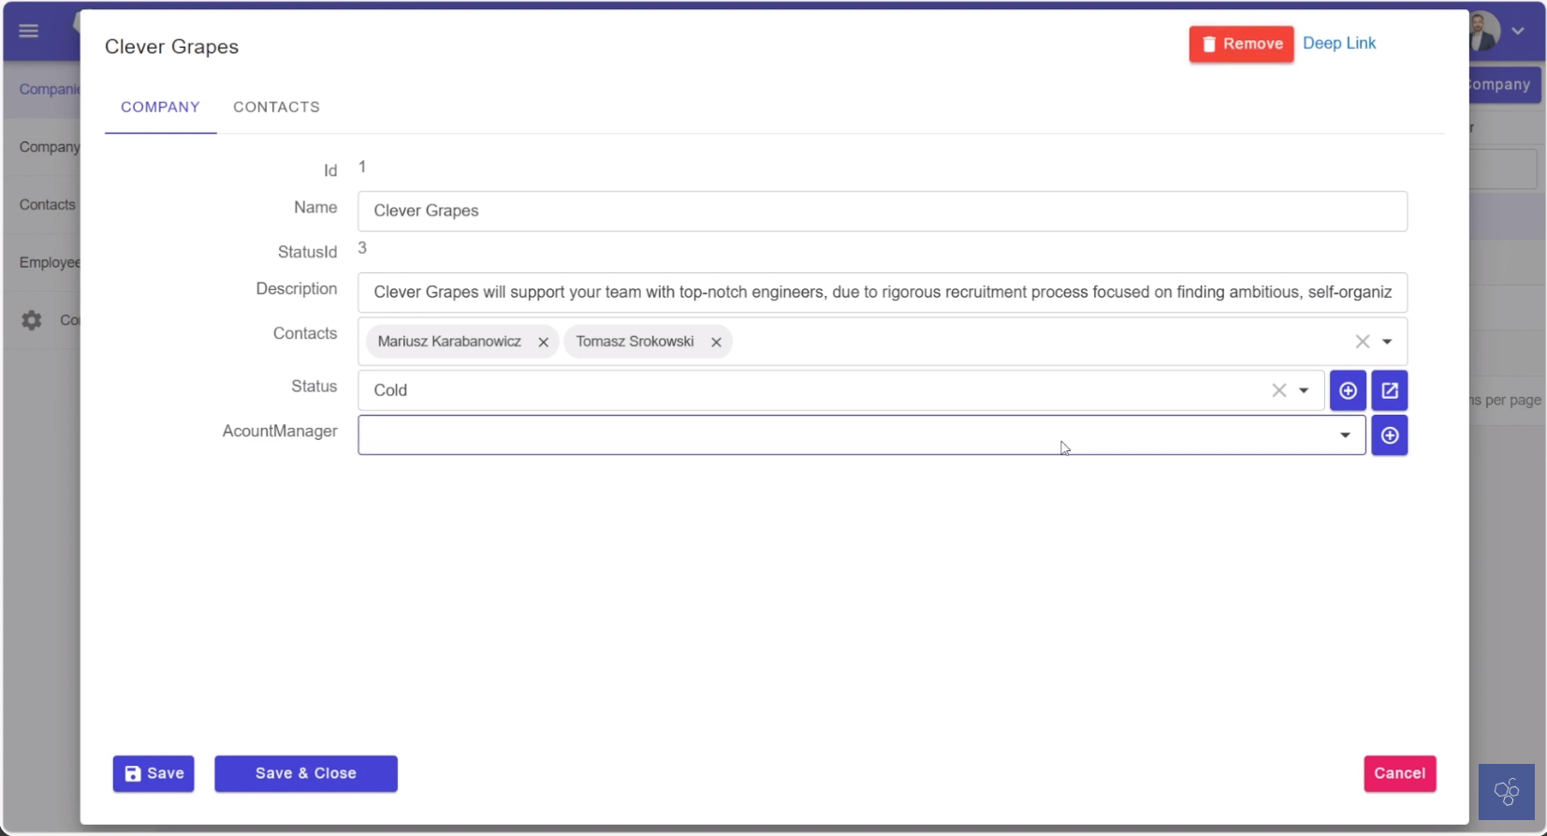The image size is (1547, 836).
Task: Click the red Remove button
Action: tap(1241, 44)
